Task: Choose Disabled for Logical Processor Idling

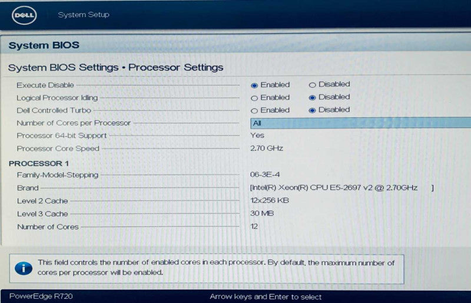Action: (313, 97)
